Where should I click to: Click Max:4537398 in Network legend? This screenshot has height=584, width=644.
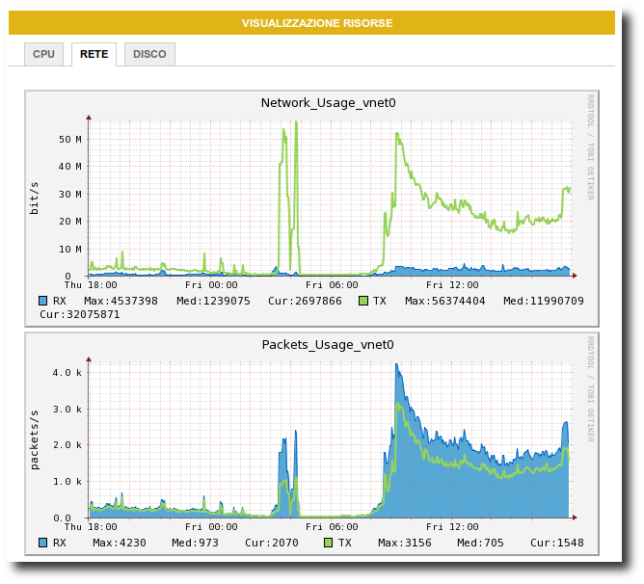coord(121,301)
